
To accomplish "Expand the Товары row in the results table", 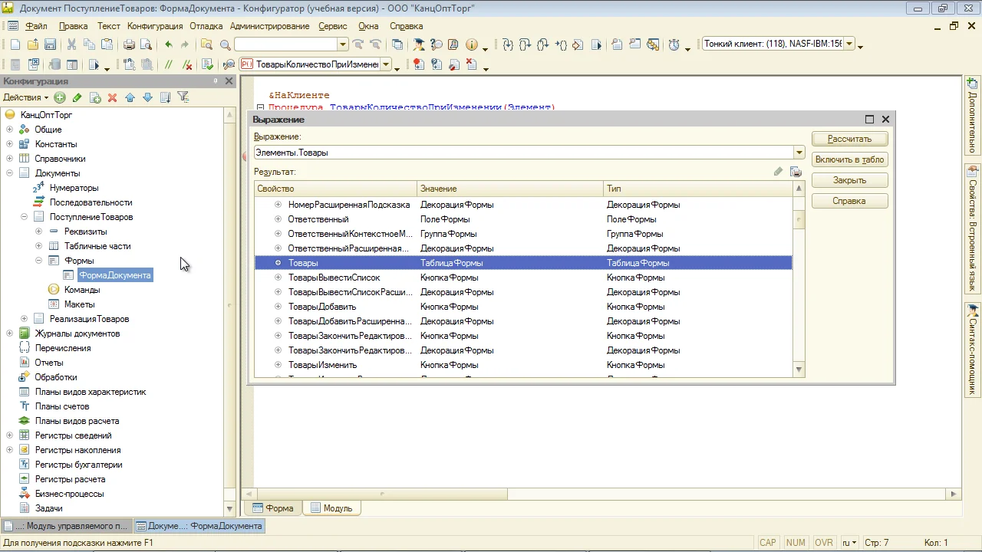I will 278,263.
